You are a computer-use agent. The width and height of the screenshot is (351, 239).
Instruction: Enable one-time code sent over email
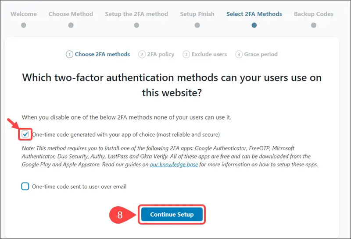tap(25, 186)
